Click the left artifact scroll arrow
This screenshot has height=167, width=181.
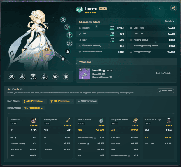pyautogui.click(x=9, y=114)
